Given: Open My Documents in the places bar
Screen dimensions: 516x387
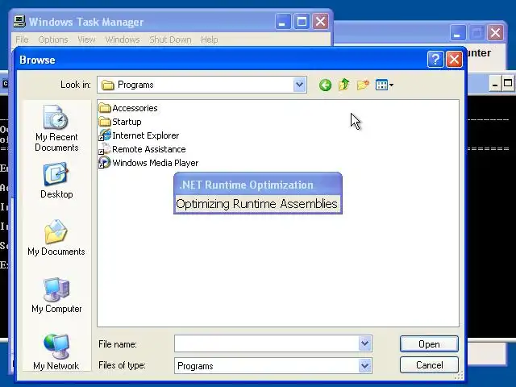Looking at the screenshot, I should pyautogui.click(x=56, y=238).
